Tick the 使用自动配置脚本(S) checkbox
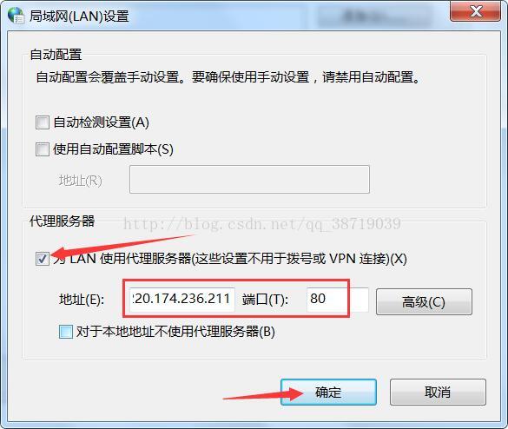The width and height of the screenshot is (508, 429). click(43, 149)
